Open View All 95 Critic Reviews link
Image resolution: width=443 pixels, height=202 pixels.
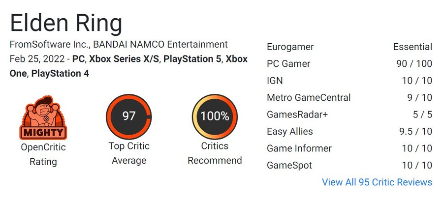(x=377, y=182)
